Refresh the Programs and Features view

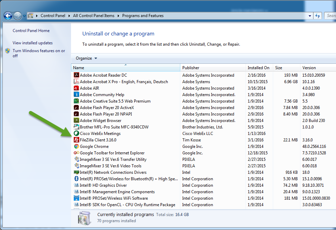(317, 16)
